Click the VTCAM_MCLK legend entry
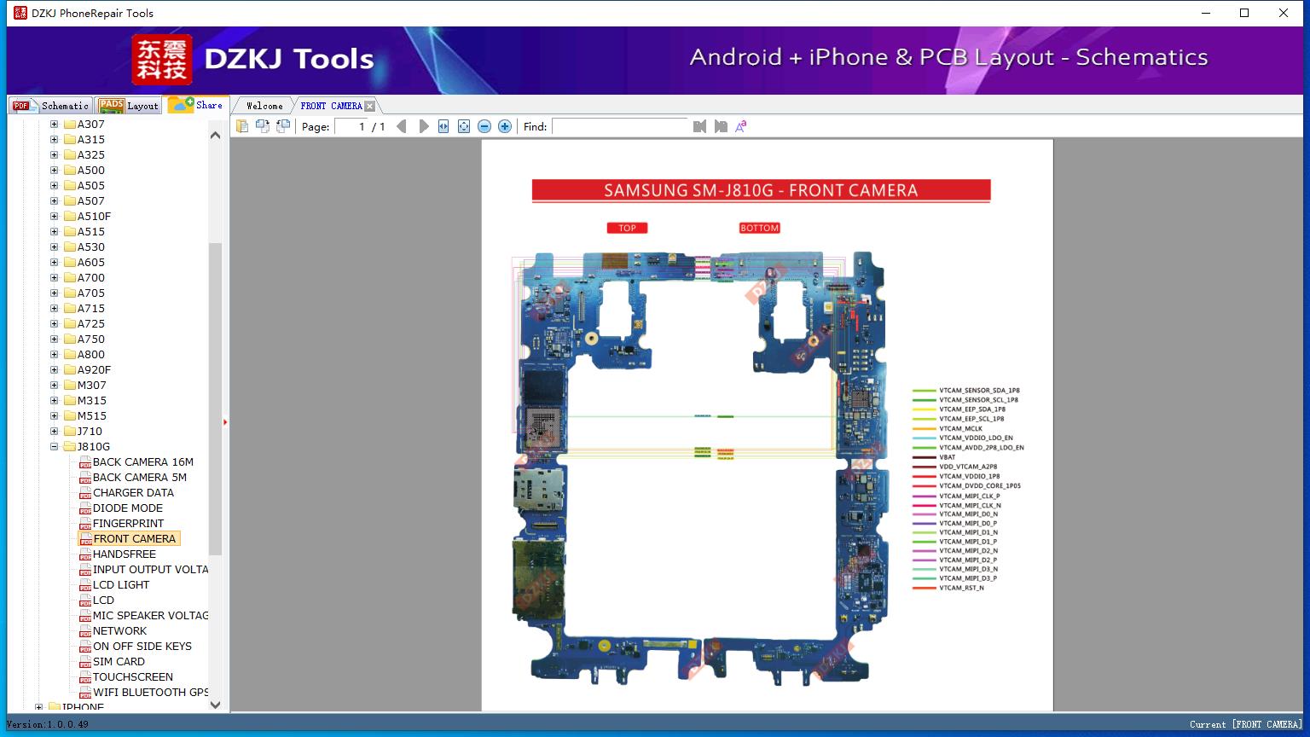The image size is (1310, 737). click(960, 428)
